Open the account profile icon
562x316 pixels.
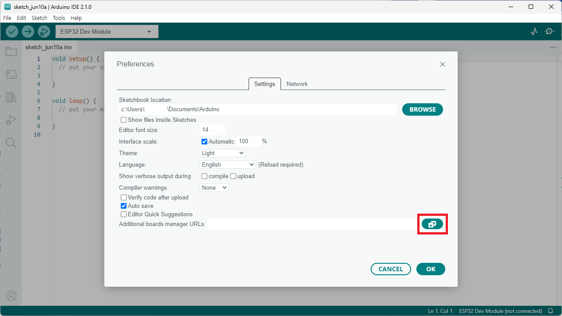[x=11, y=295]
